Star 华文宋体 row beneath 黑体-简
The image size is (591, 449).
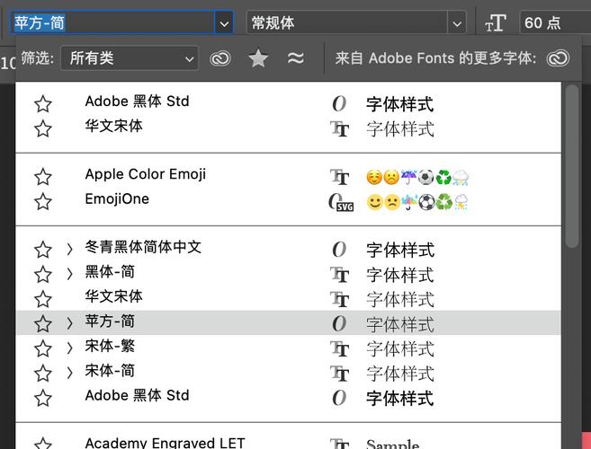pos(43,300)
